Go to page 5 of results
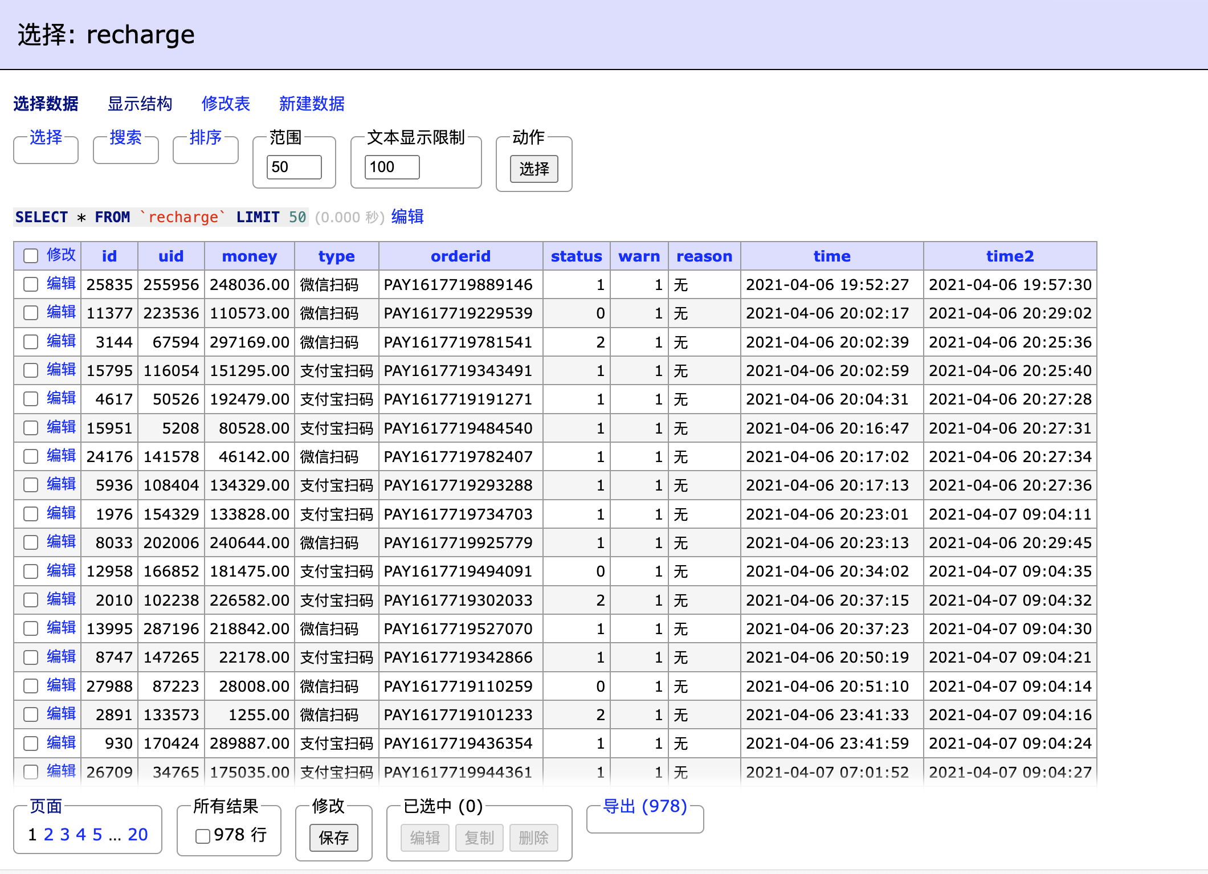This screenshot has height=874, width=1208. pyautogui.click(x=97, y=835)
